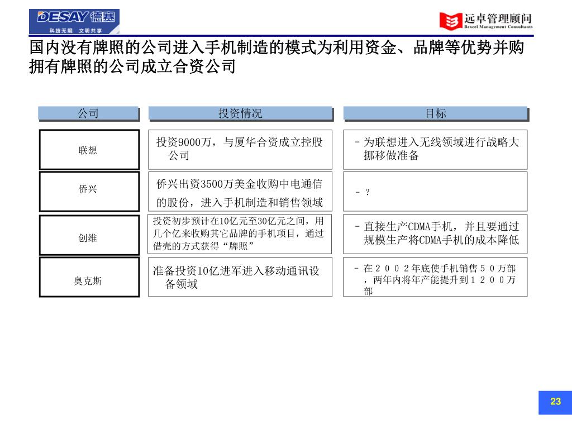Select the slide title starting 国内没有牌照的公司

coord(277,57)
